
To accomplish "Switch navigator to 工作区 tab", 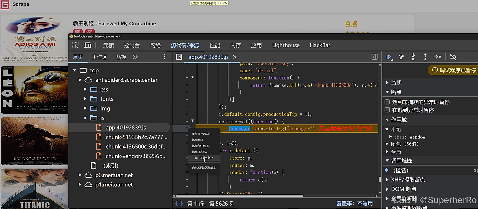I will tap(99, 57).
